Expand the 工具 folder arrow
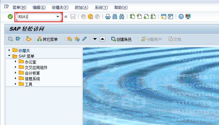 [16, 84]
